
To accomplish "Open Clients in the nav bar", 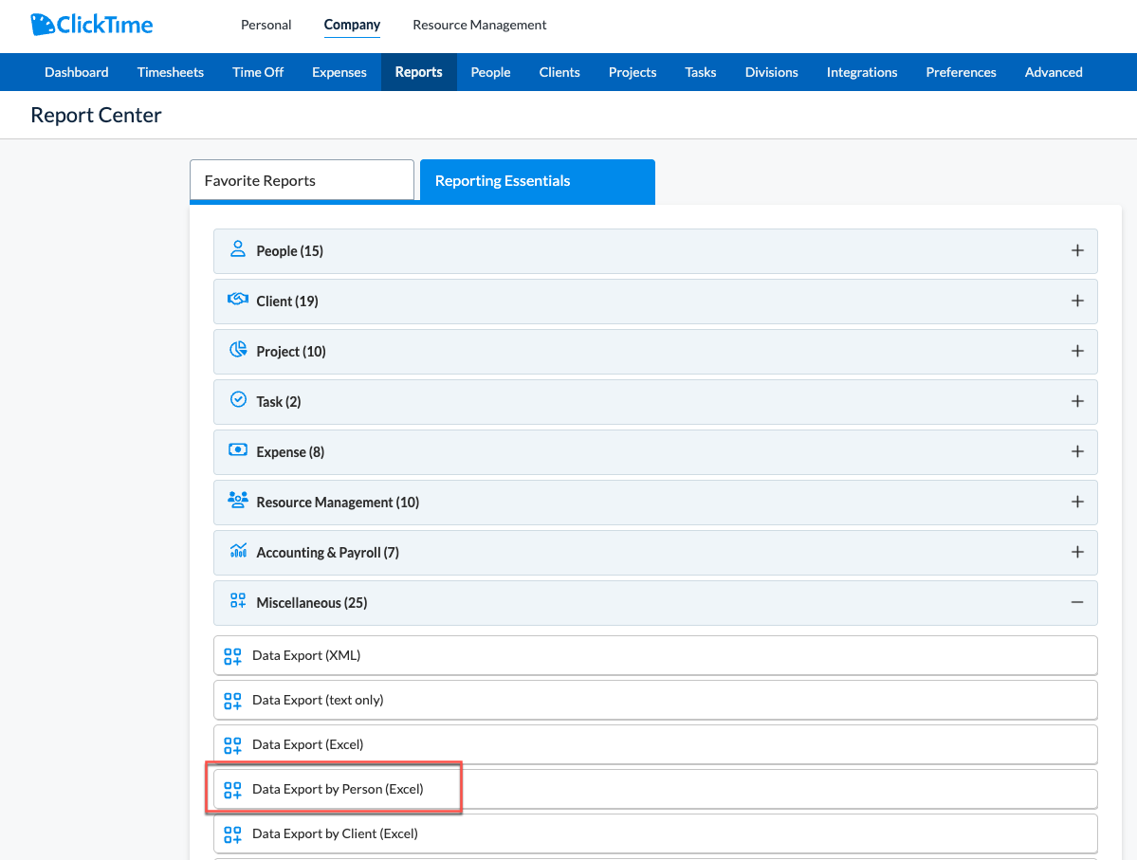I will click(559, 72).
